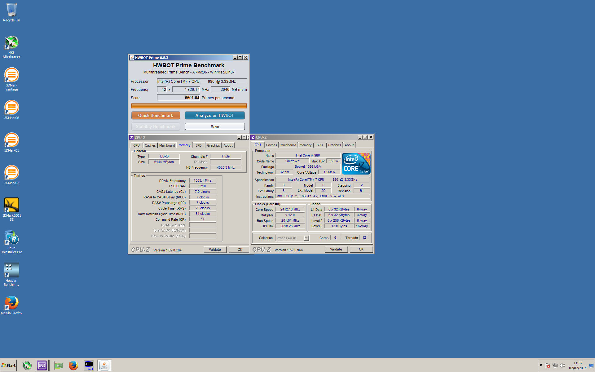Expand hidden tray icons chevron

541,365
